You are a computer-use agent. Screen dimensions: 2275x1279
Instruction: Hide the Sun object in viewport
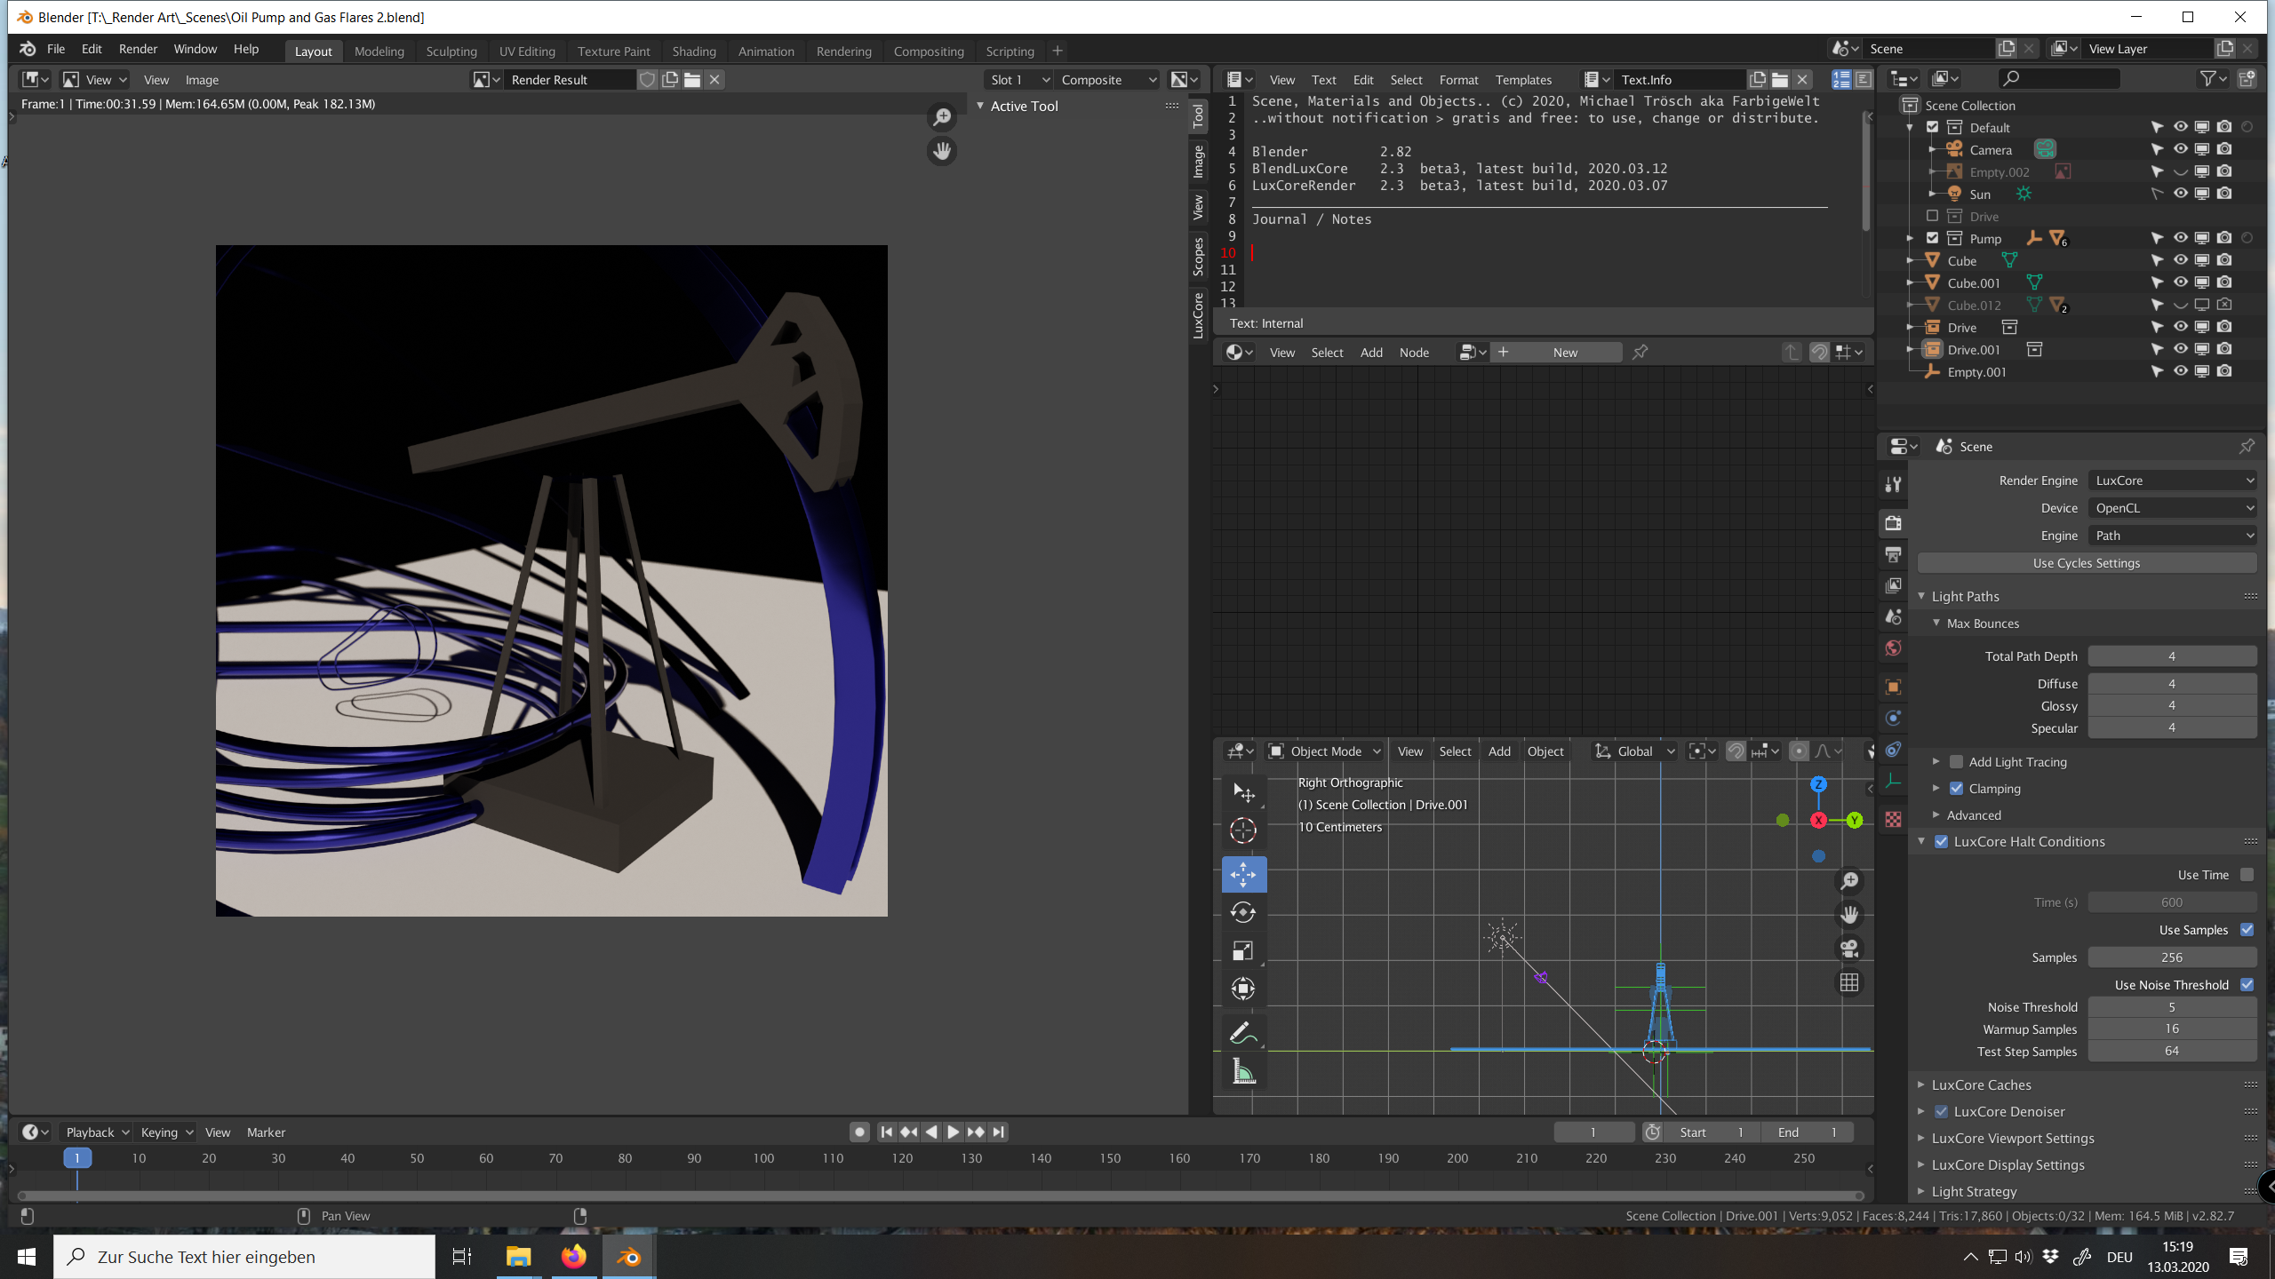tap(2180, 194)
